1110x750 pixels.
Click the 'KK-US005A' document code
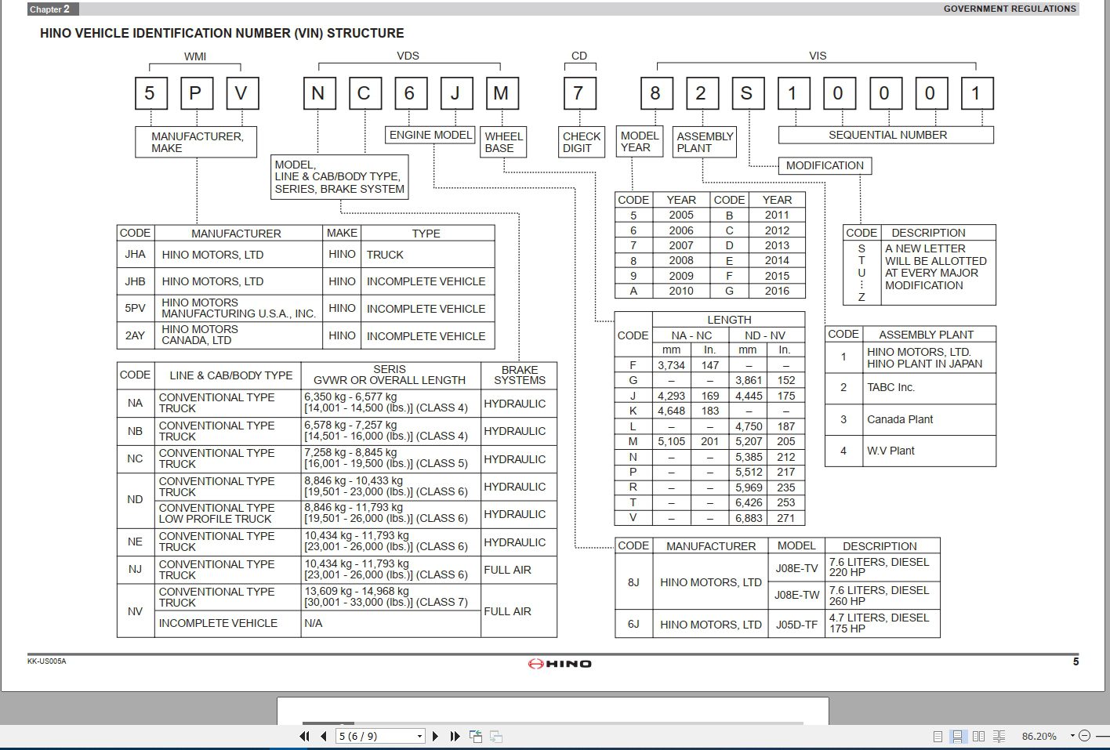46,661
